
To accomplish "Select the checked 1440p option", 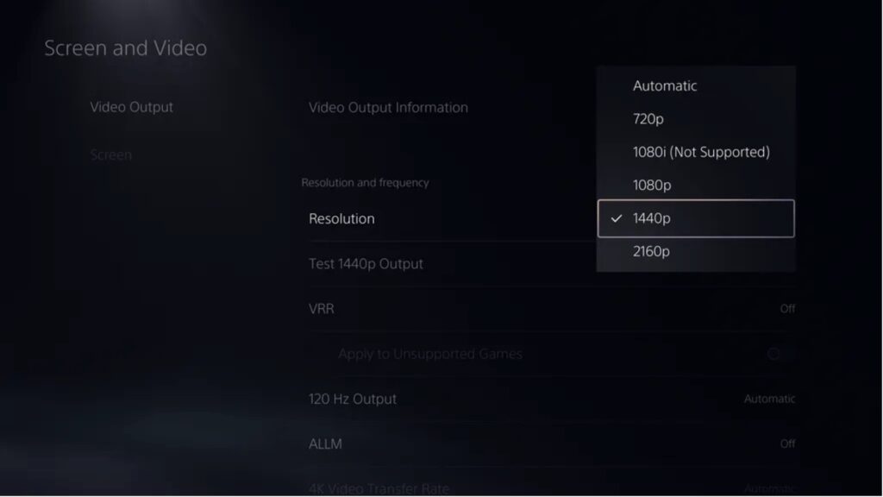I will click(696, 218).
